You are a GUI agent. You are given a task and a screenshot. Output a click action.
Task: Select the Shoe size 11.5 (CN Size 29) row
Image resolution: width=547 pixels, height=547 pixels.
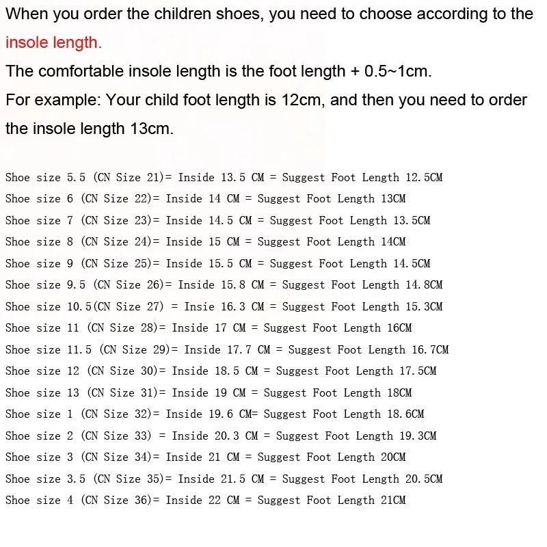pyautogui.click(x=227, y=350)
